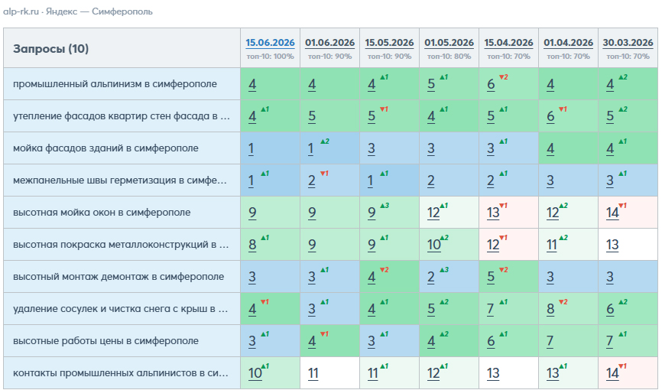Open the 30.03.2026 date column link
The width and height of the screenshot is (662, 390).
628,43
